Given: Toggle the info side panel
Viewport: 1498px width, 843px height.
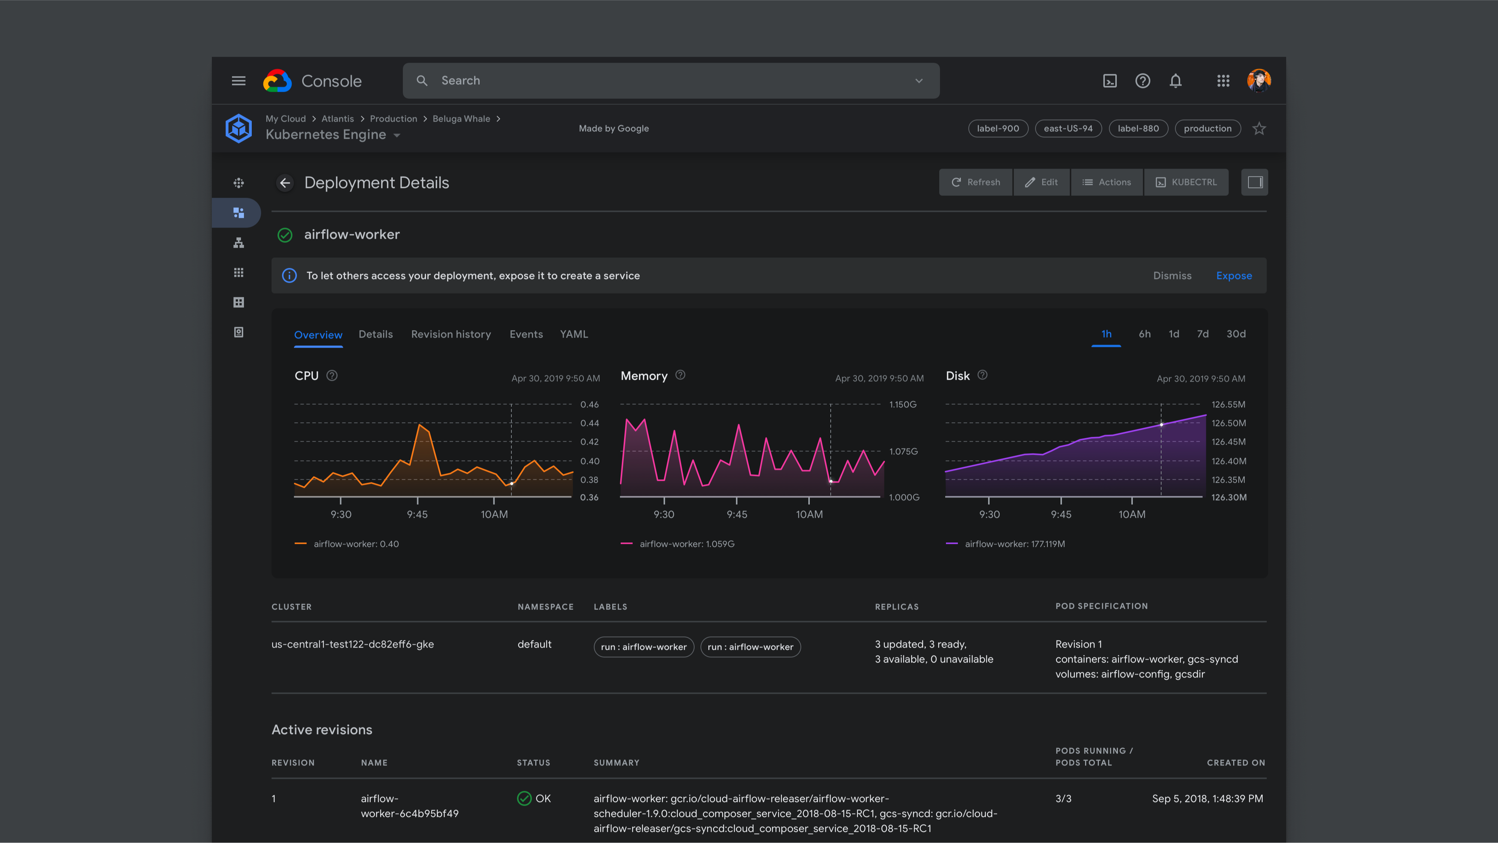Looking at the screenshot, I should (1254, 182).
